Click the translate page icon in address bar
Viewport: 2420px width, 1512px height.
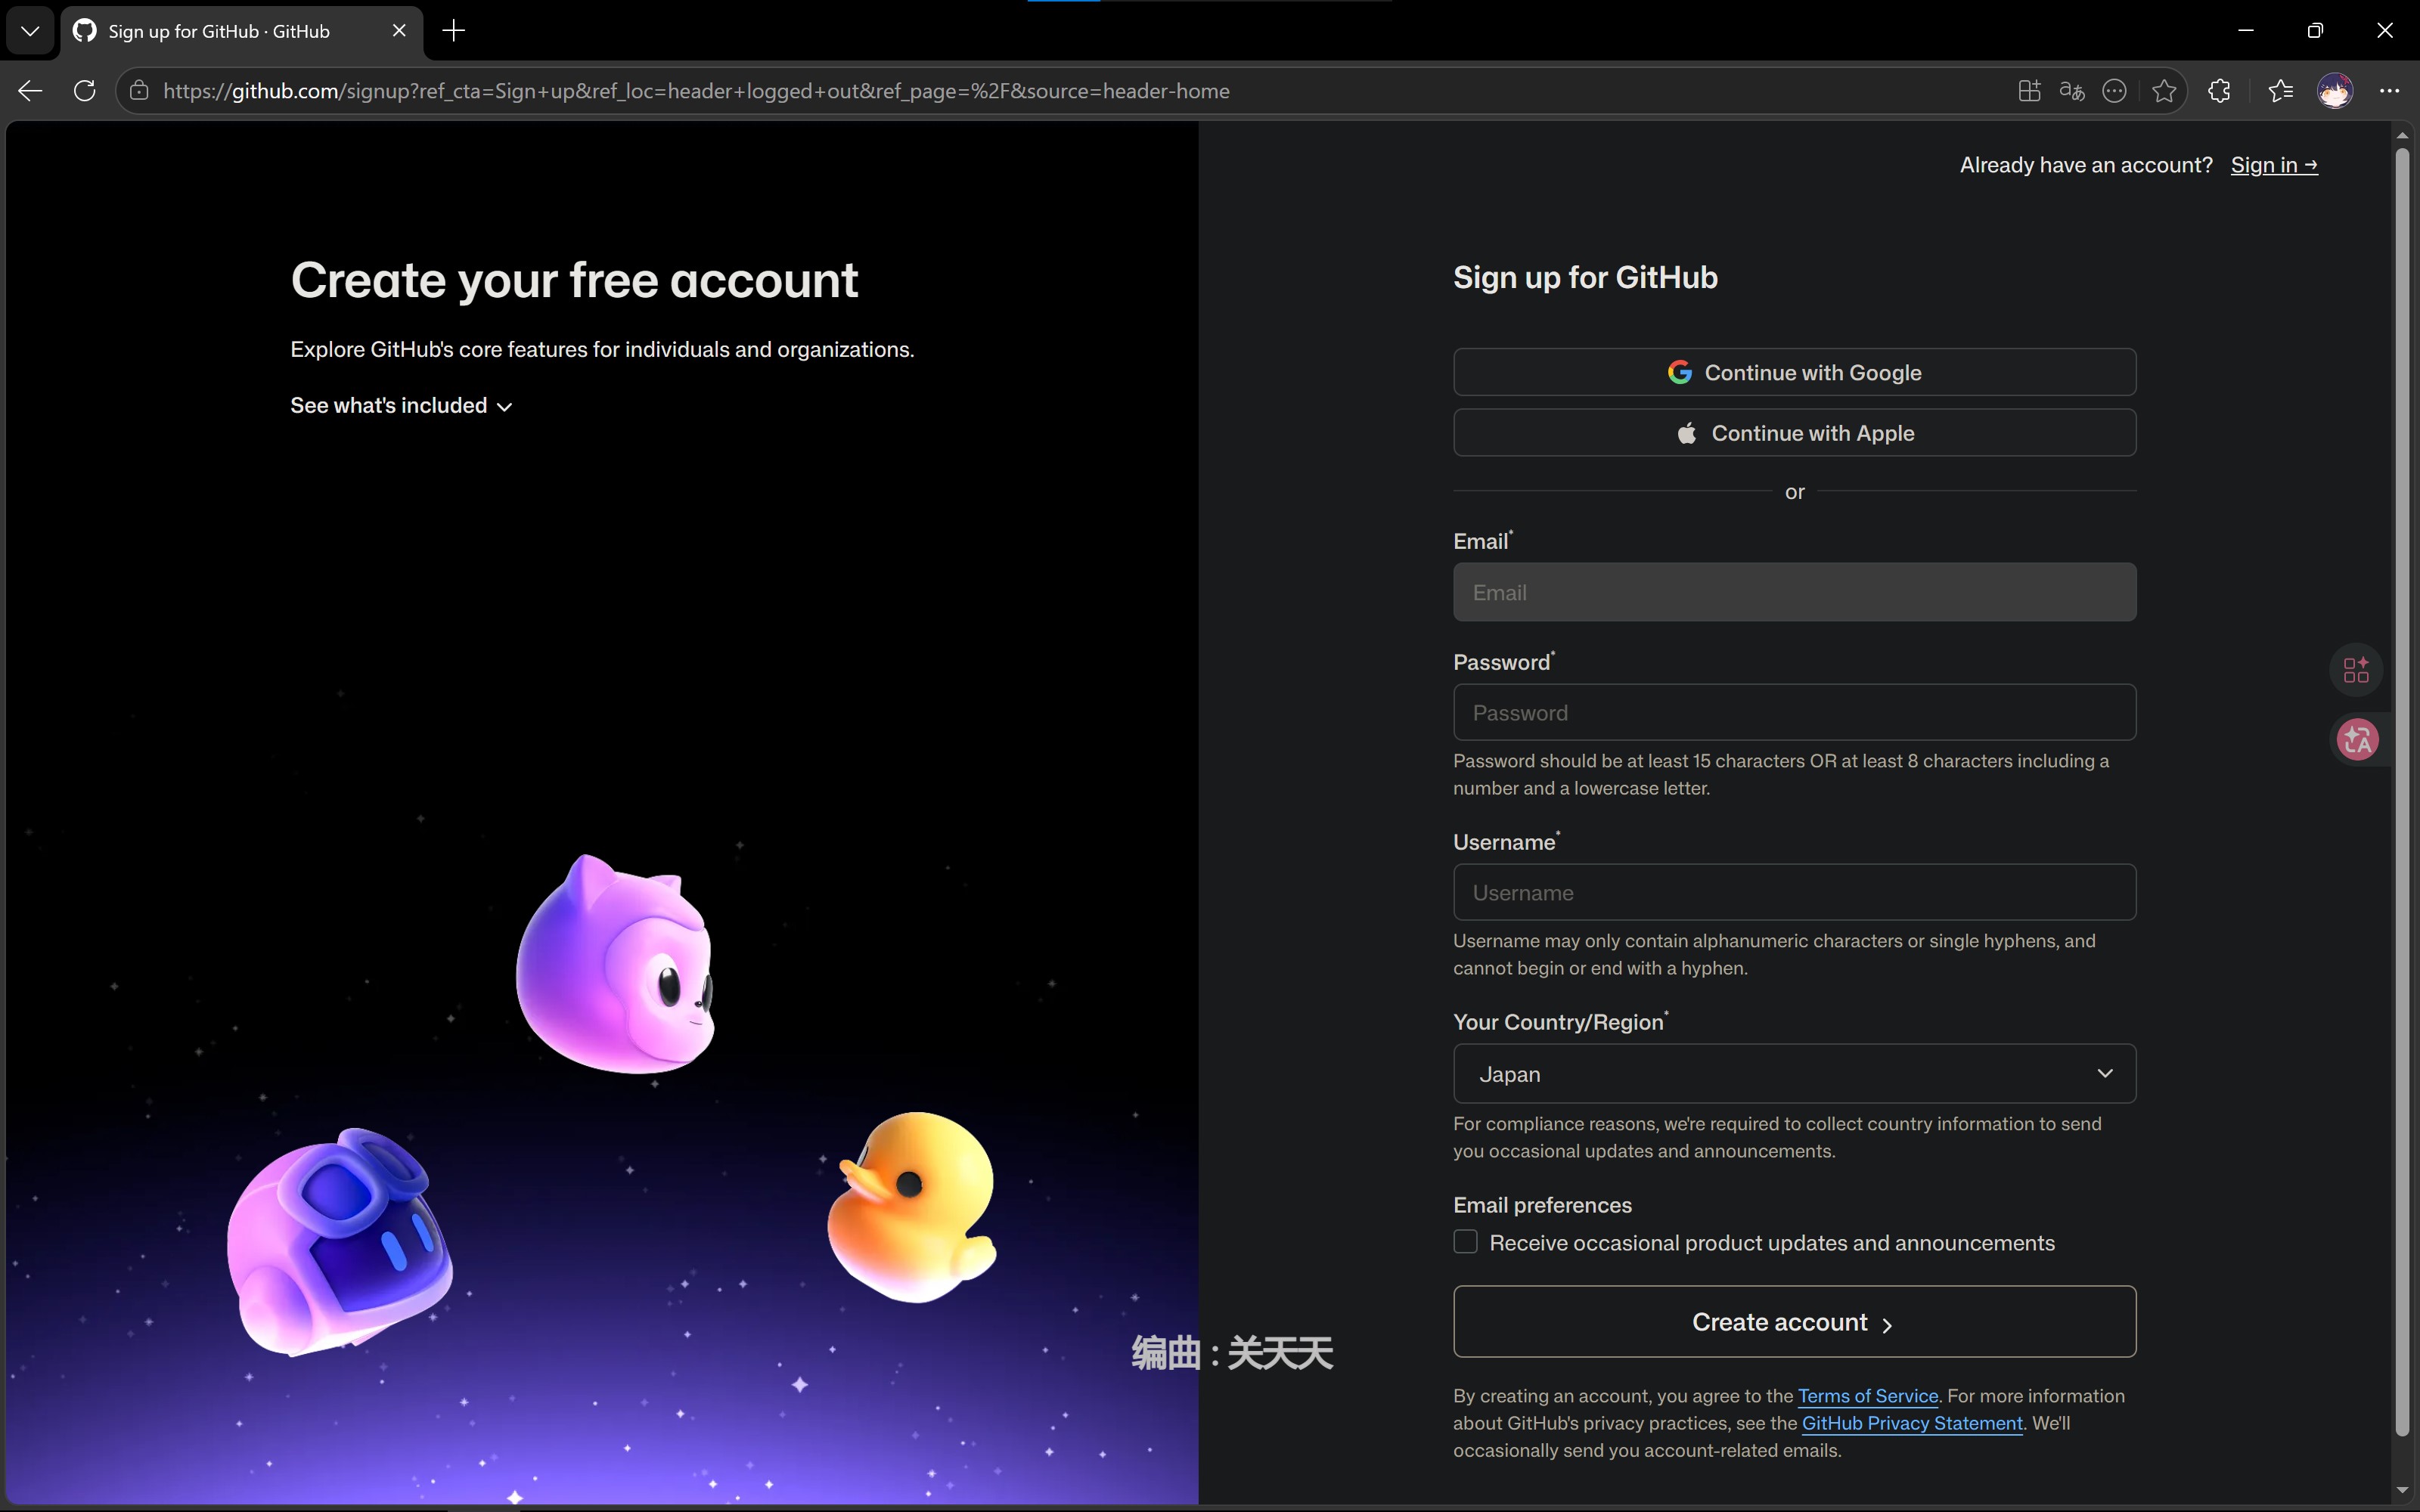[2072, 91]
